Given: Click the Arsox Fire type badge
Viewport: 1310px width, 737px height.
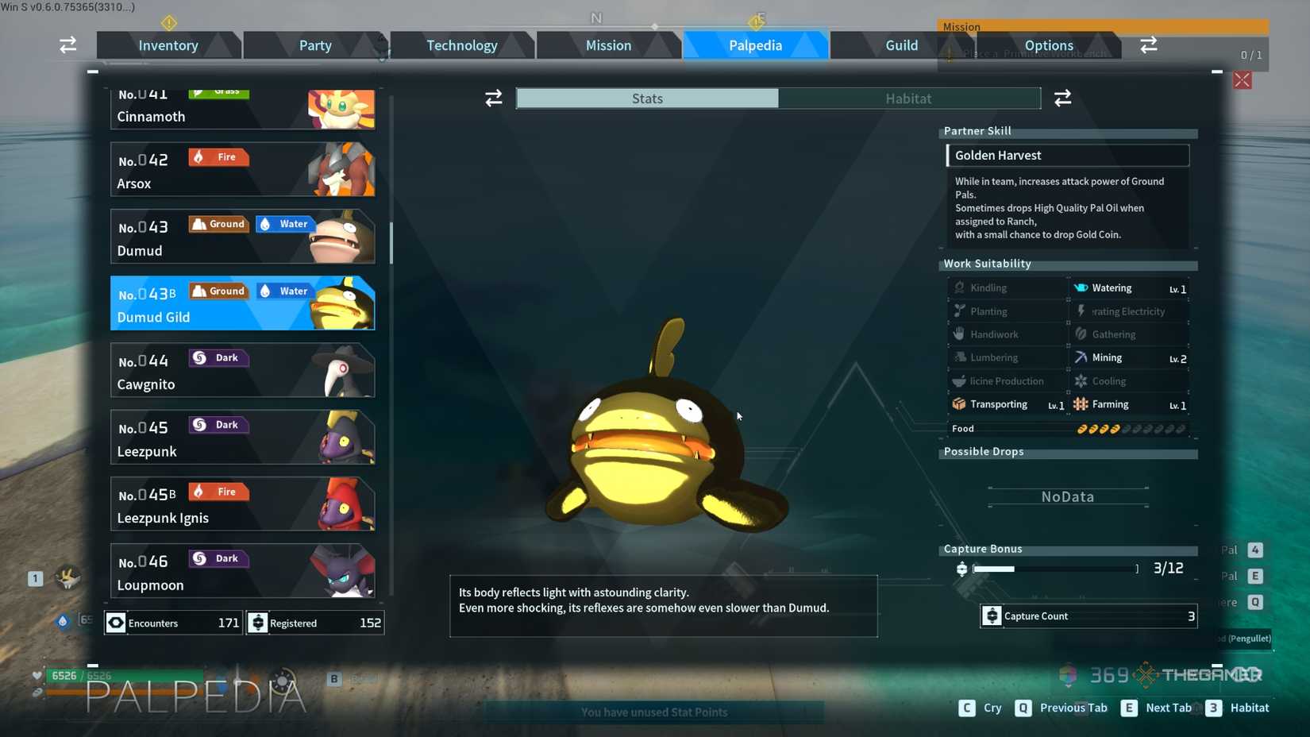Looking at the screenshot, I should coord(218,157).
